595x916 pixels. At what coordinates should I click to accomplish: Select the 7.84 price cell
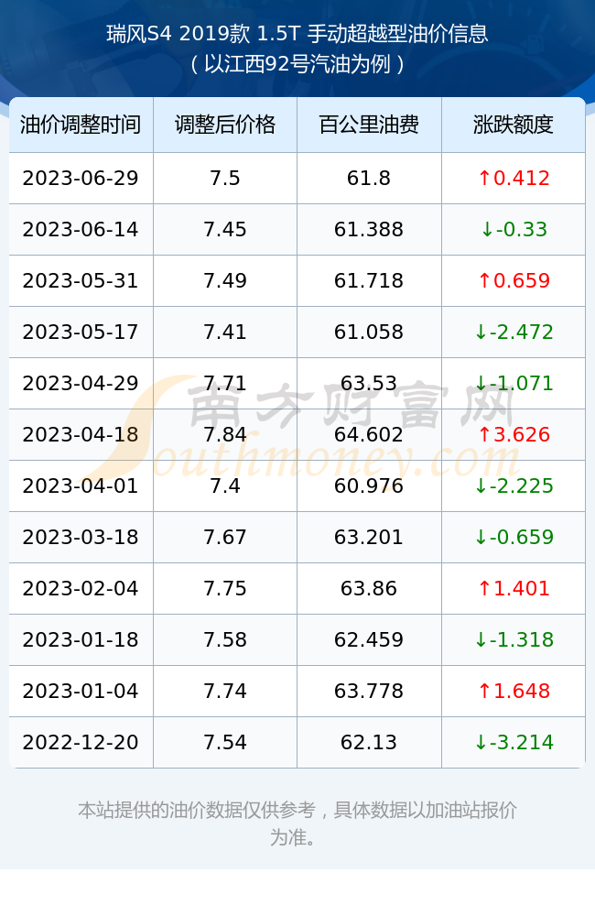(225, 434)
